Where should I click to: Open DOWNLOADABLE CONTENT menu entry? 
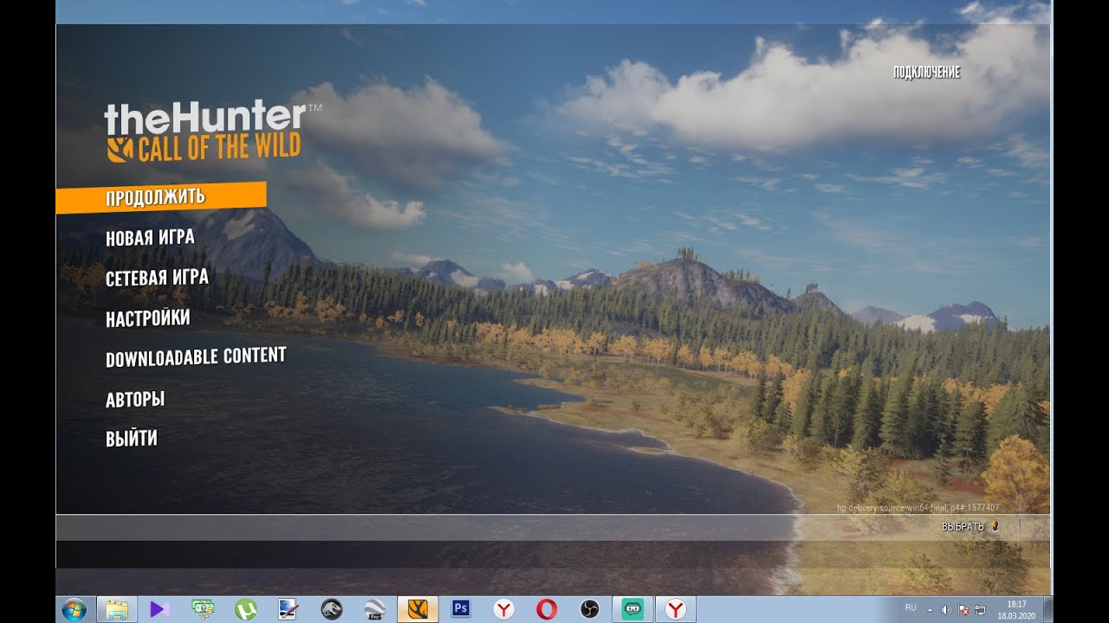coord(196,357)
